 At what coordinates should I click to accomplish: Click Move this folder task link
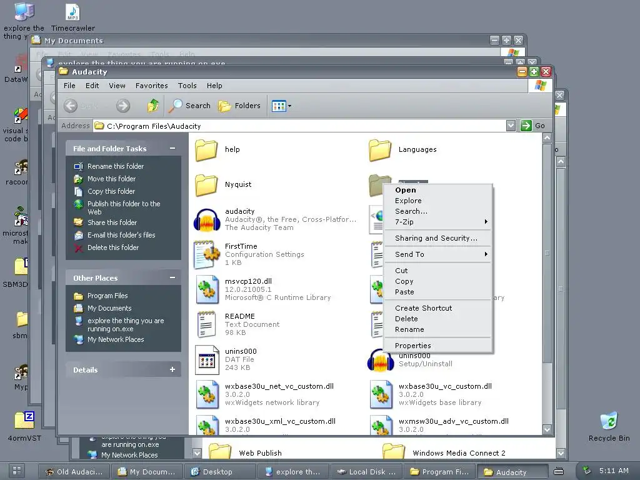[x=111, y=179]
